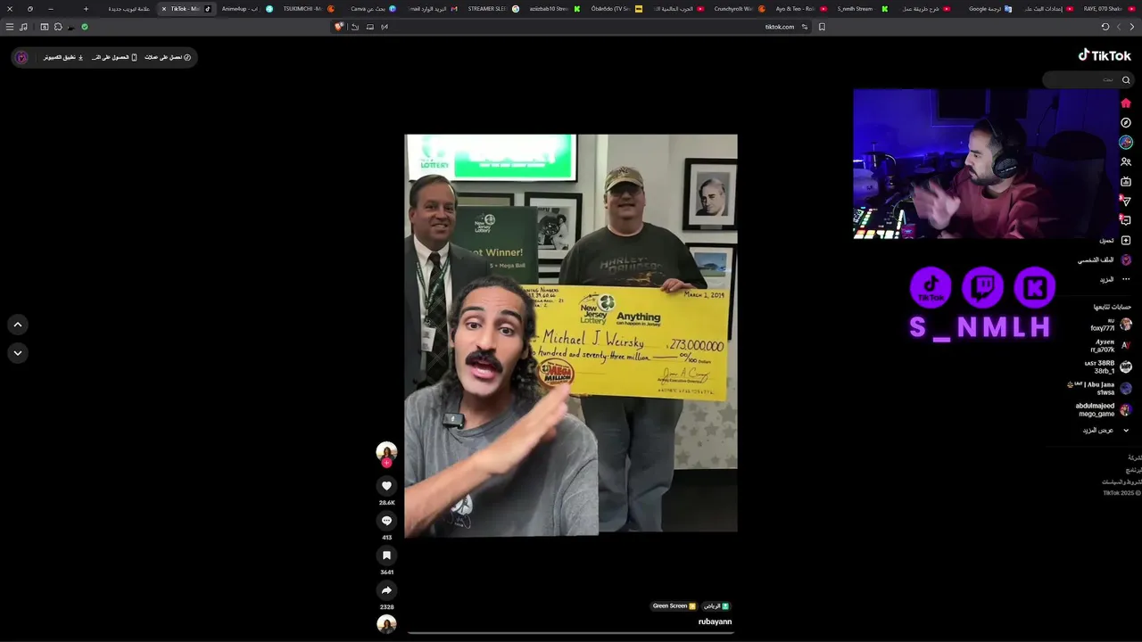
Task: Open the TikTok Home feed icon
Action: 1126,103
